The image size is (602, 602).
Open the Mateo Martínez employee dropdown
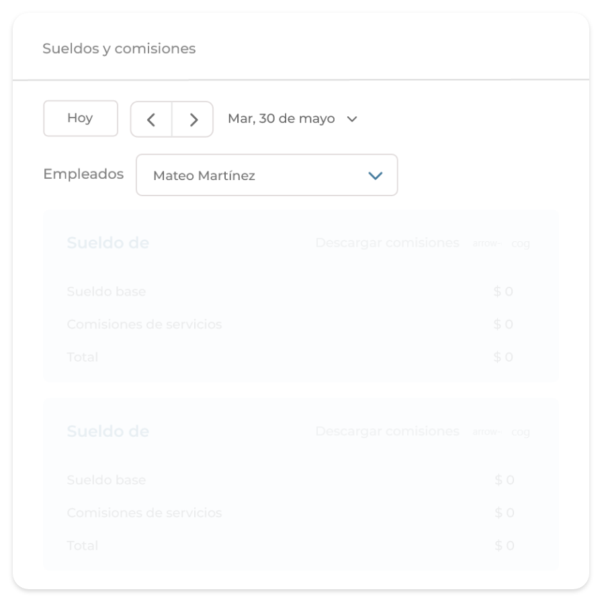click(267, 175)
